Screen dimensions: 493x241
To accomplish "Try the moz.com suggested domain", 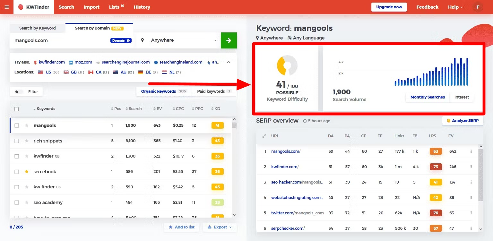I will point(83,62).
